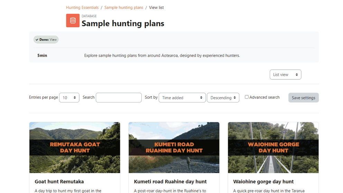Click the View list breadcrumb text
The width and height of the screenshot is (343, 193).
(156, 8)
